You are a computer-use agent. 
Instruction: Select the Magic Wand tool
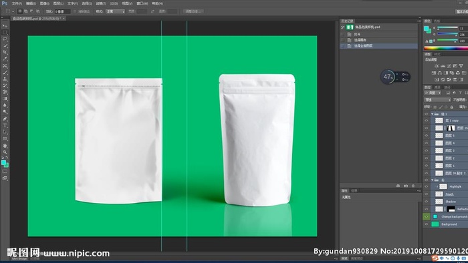point(5,45)
